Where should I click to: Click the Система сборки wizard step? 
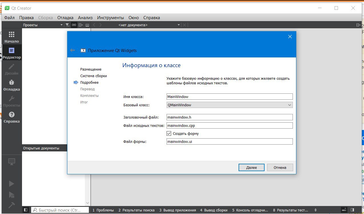pyautogui.click(x=93, y=76)
